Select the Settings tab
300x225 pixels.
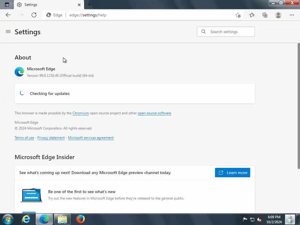point(49,5)
